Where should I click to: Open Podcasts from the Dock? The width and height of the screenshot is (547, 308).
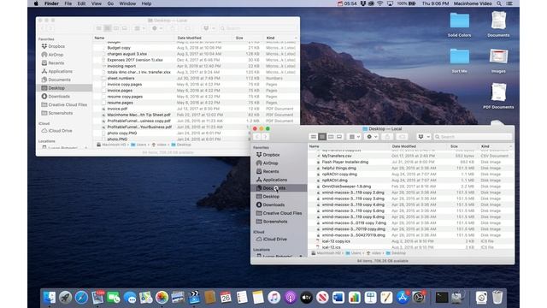point(290,298)
